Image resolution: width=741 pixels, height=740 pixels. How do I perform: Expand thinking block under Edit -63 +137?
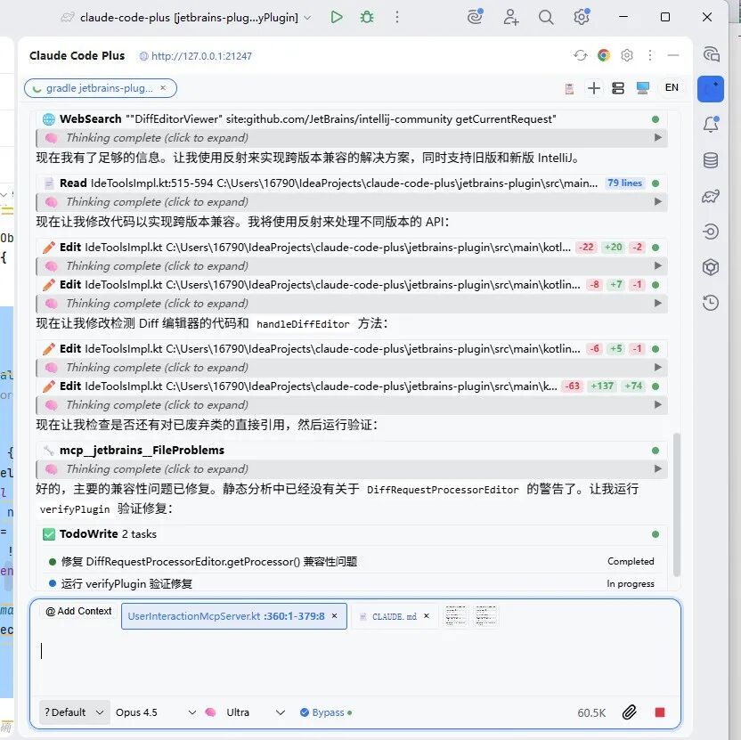tap(352, 405)
